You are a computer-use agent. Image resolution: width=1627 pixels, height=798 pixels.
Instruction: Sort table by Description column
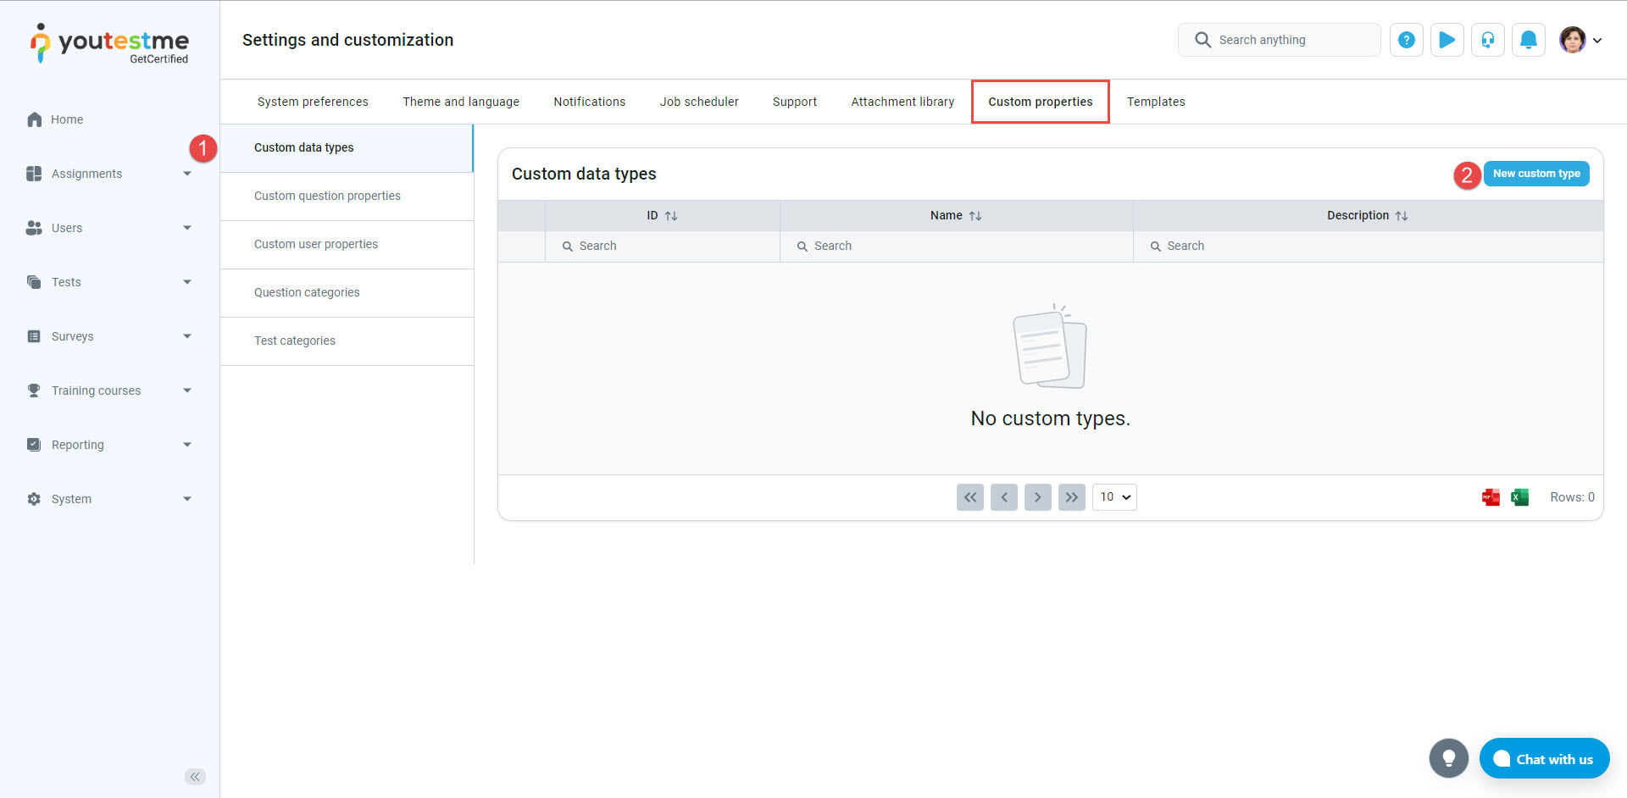click(1401, 216)
